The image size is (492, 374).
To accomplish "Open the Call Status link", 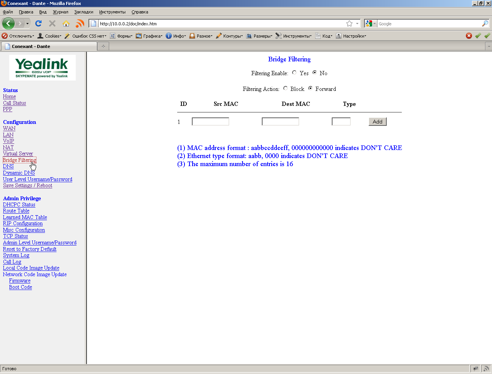I will 15,103.
